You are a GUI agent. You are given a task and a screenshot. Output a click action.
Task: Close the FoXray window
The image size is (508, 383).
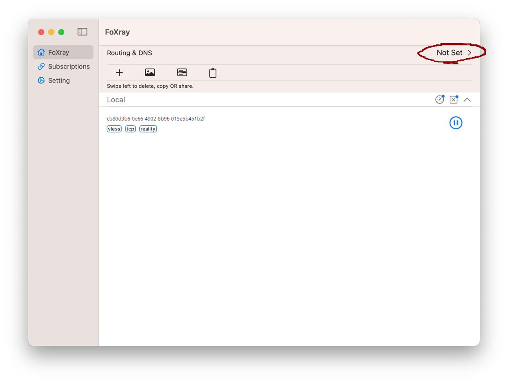click(41, 32)
